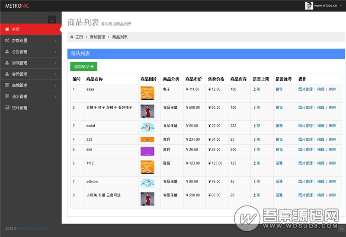Open 流水管理 sidebar menu item
The height and width of the screenshot is (237, 346).
19,97
